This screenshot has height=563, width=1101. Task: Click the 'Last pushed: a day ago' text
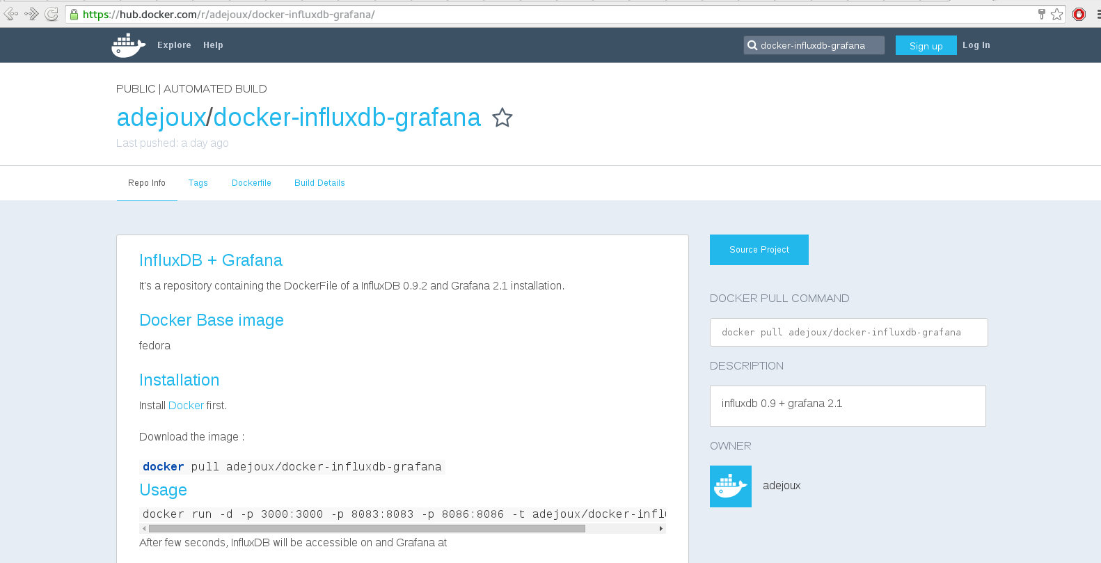(173, 143)
